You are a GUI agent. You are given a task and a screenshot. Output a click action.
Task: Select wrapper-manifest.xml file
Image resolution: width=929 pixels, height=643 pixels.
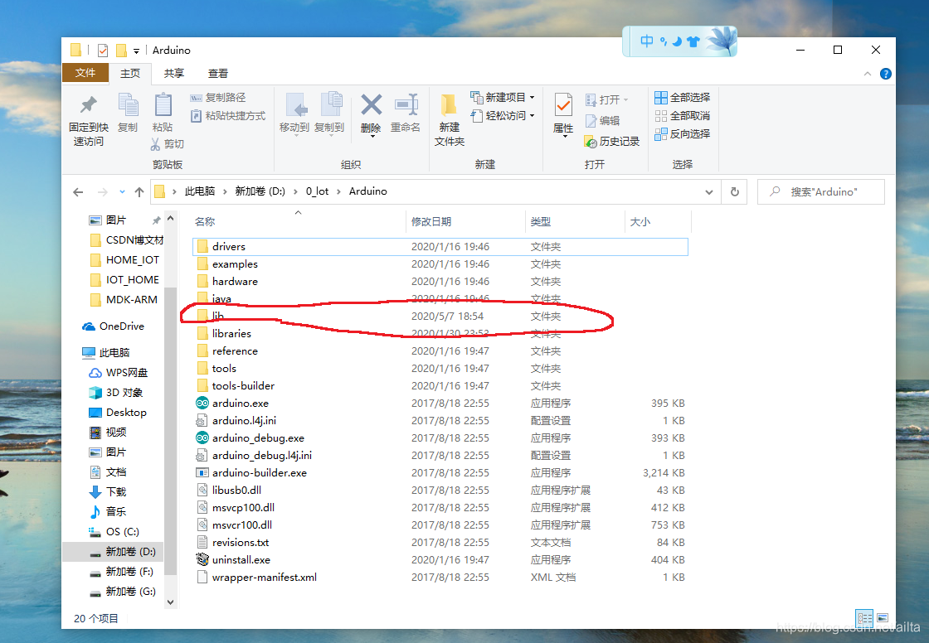click(440, 578)
